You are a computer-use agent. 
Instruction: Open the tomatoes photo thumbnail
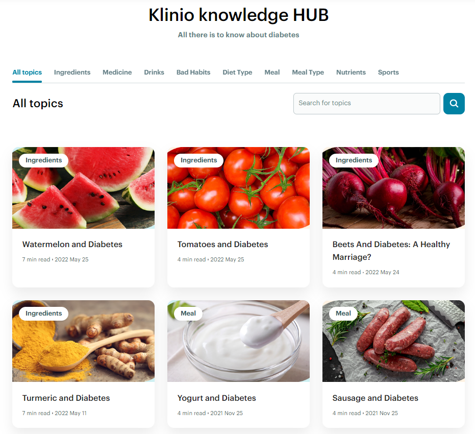coord(238,188)
